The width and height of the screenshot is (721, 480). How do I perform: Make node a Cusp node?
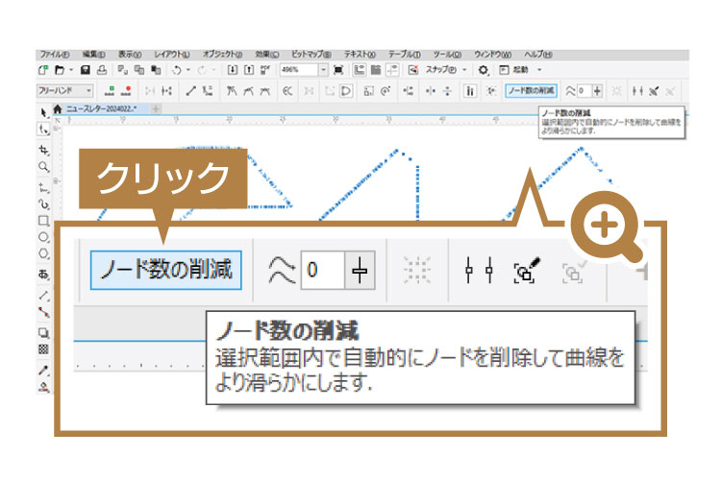click(x=232, y=91)
